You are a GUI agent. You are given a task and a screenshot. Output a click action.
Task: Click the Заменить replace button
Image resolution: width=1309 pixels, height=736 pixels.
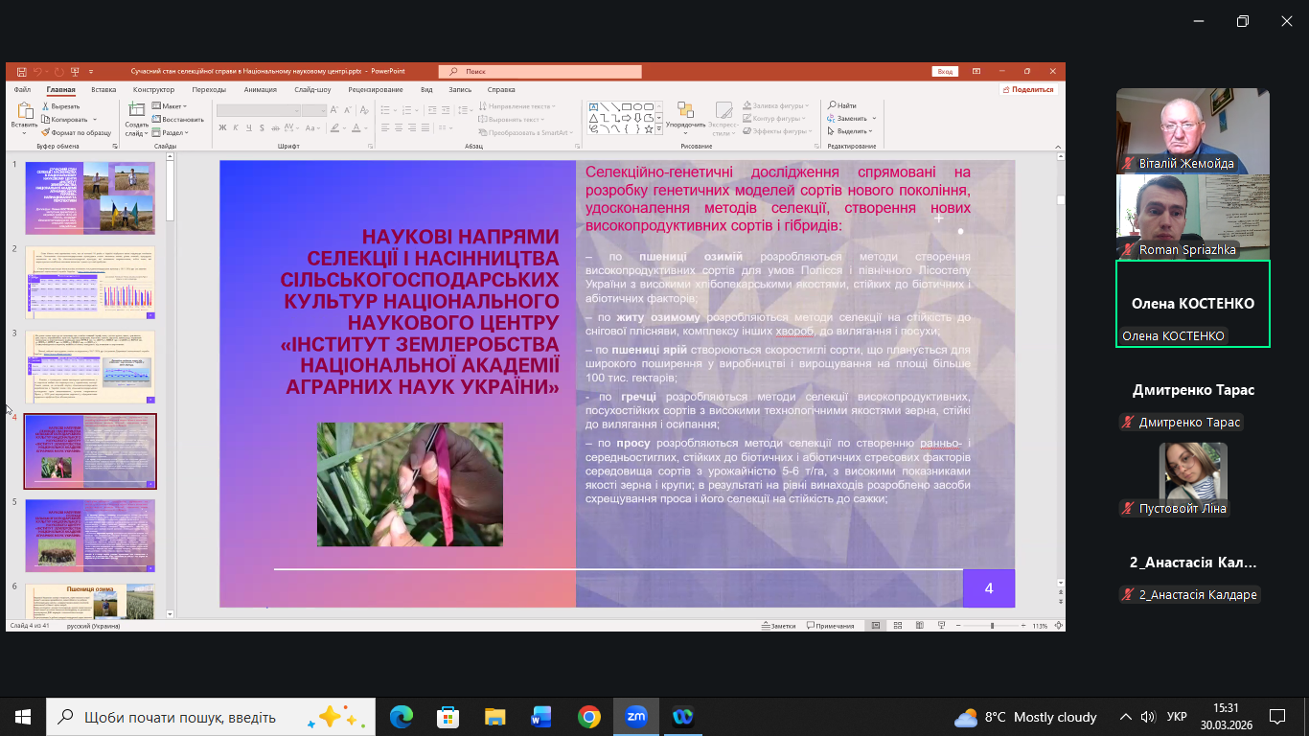[848, 118]
